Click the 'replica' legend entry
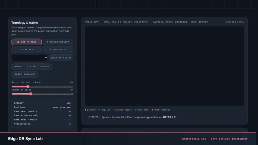This screenshot has width=258, height=145. tap(105, 110)
